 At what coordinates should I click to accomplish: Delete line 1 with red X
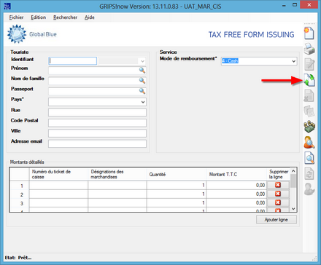278,185
